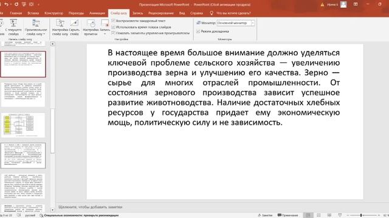Select the text thumbnail just below the gray-bordered slide
This screenshot has height=218, width=389.
coord(23,186)
